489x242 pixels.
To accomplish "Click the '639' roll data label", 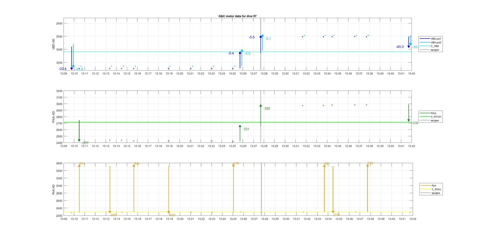I will click(x=236, y=163).
